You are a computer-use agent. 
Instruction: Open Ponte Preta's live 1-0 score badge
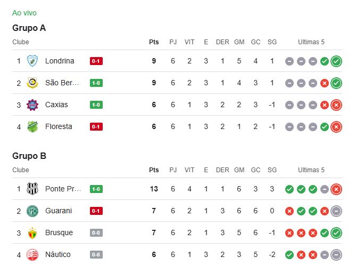tap(96, 189)
